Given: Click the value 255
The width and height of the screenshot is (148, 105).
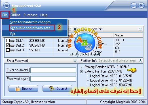Looking at the screenshot, I should coord(118,44).
